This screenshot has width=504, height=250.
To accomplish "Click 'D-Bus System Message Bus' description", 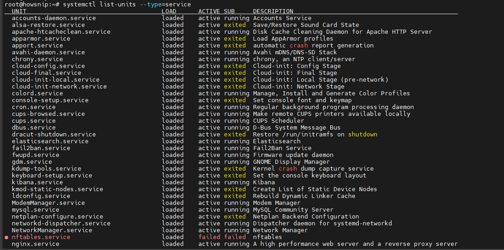I will 297,127.
